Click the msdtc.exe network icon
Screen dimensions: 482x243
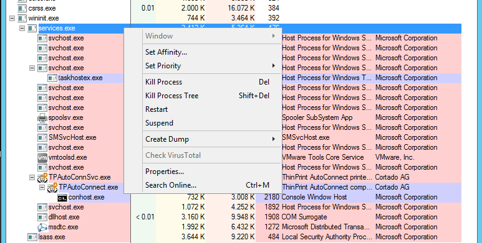click(x=42, y=227)
